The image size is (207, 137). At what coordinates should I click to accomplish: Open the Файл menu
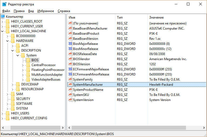pos(6,11)
